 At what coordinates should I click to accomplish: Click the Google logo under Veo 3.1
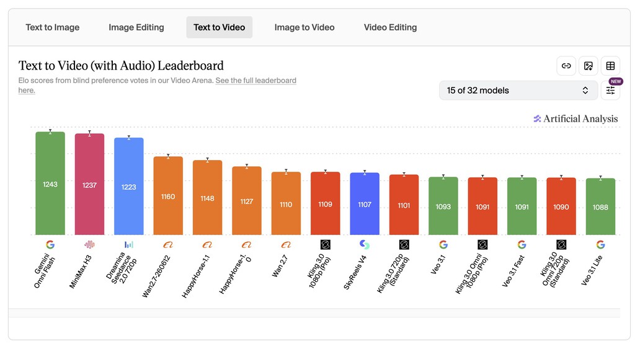(443, 245)
